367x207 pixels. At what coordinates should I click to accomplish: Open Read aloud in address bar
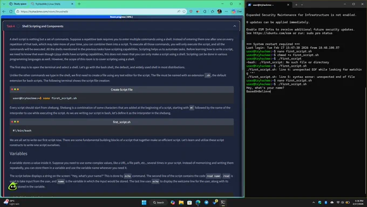point(179,11)
